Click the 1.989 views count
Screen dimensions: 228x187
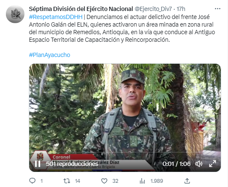[157, 181]
